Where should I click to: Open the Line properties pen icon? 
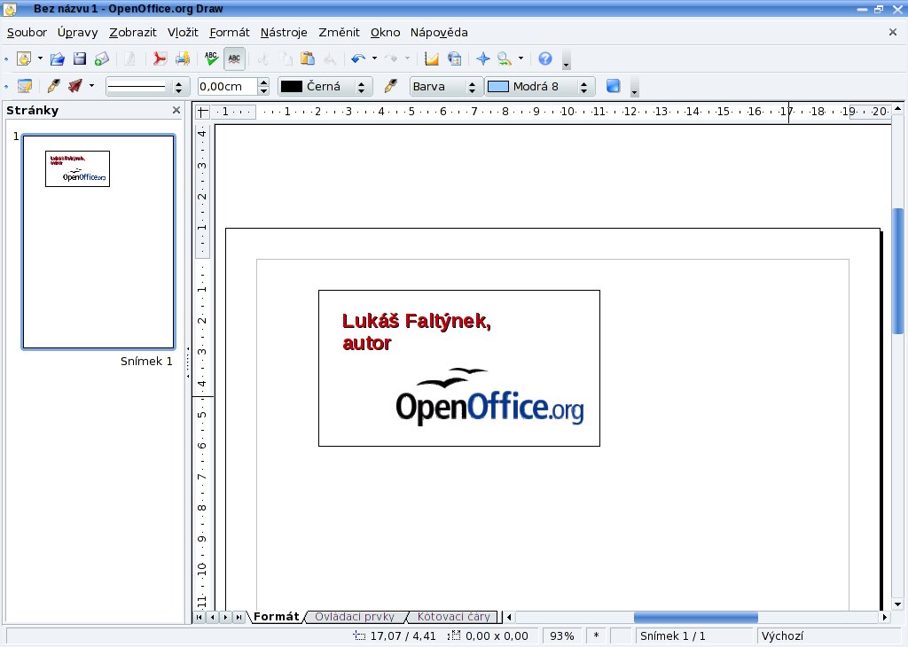[x=53, y=86]
